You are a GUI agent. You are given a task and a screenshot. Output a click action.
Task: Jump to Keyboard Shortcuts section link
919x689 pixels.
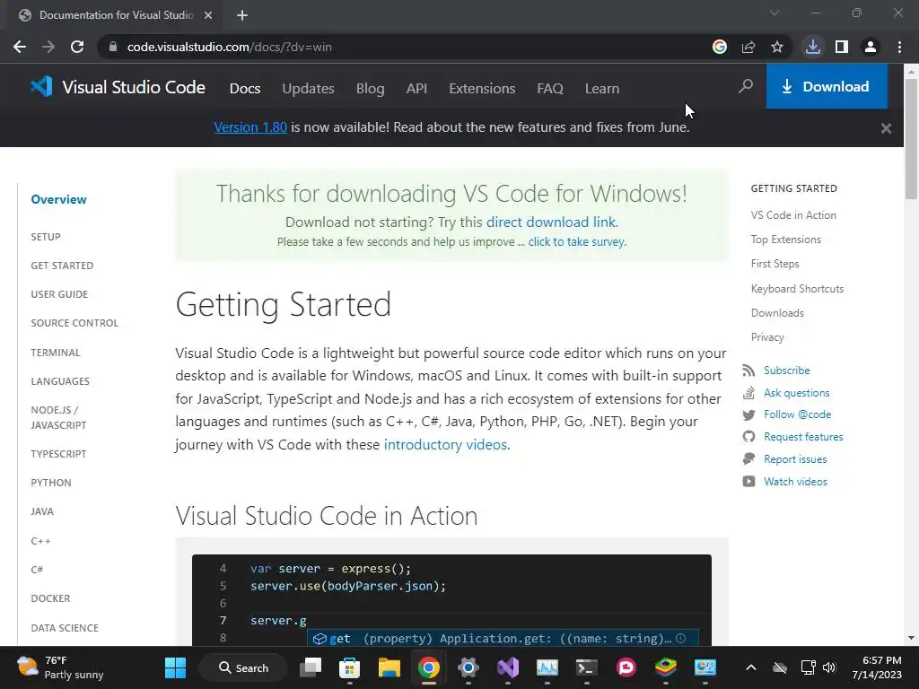(797, 289)
